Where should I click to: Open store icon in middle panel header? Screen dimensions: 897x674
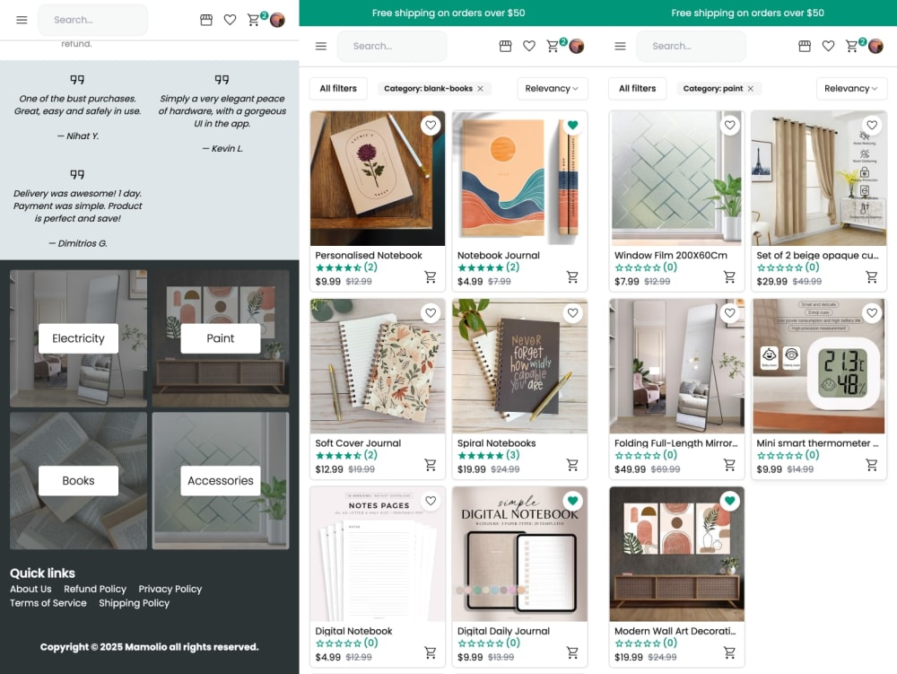click(505, 47)
